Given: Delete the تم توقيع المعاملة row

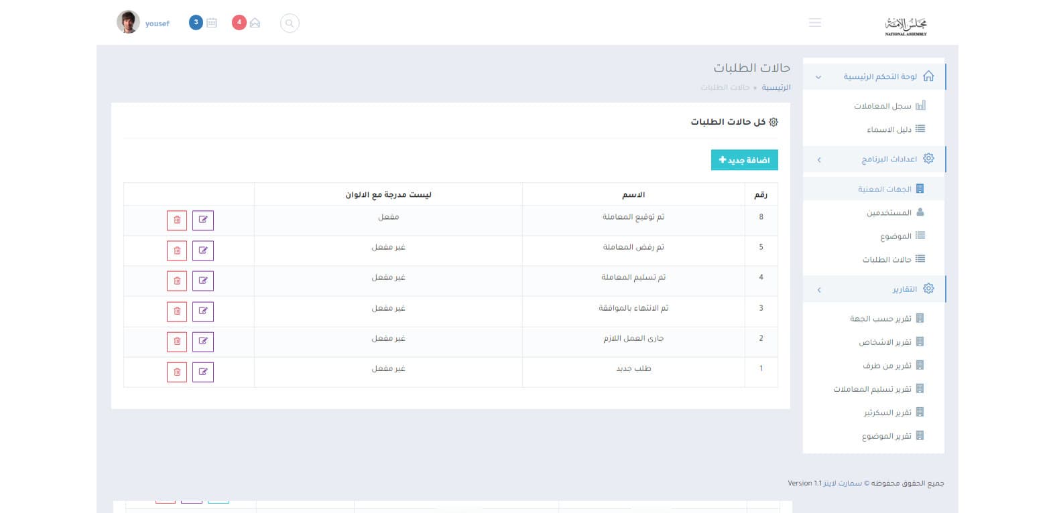Looking at the screenshot, I should pyautogui.click(x=177, y=220).
